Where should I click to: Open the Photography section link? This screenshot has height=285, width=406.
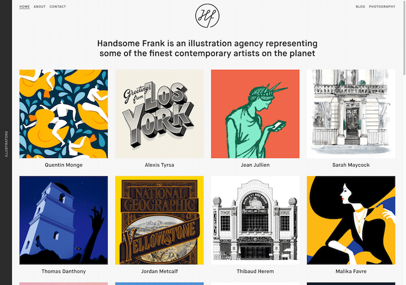click(x=382, y=7)
